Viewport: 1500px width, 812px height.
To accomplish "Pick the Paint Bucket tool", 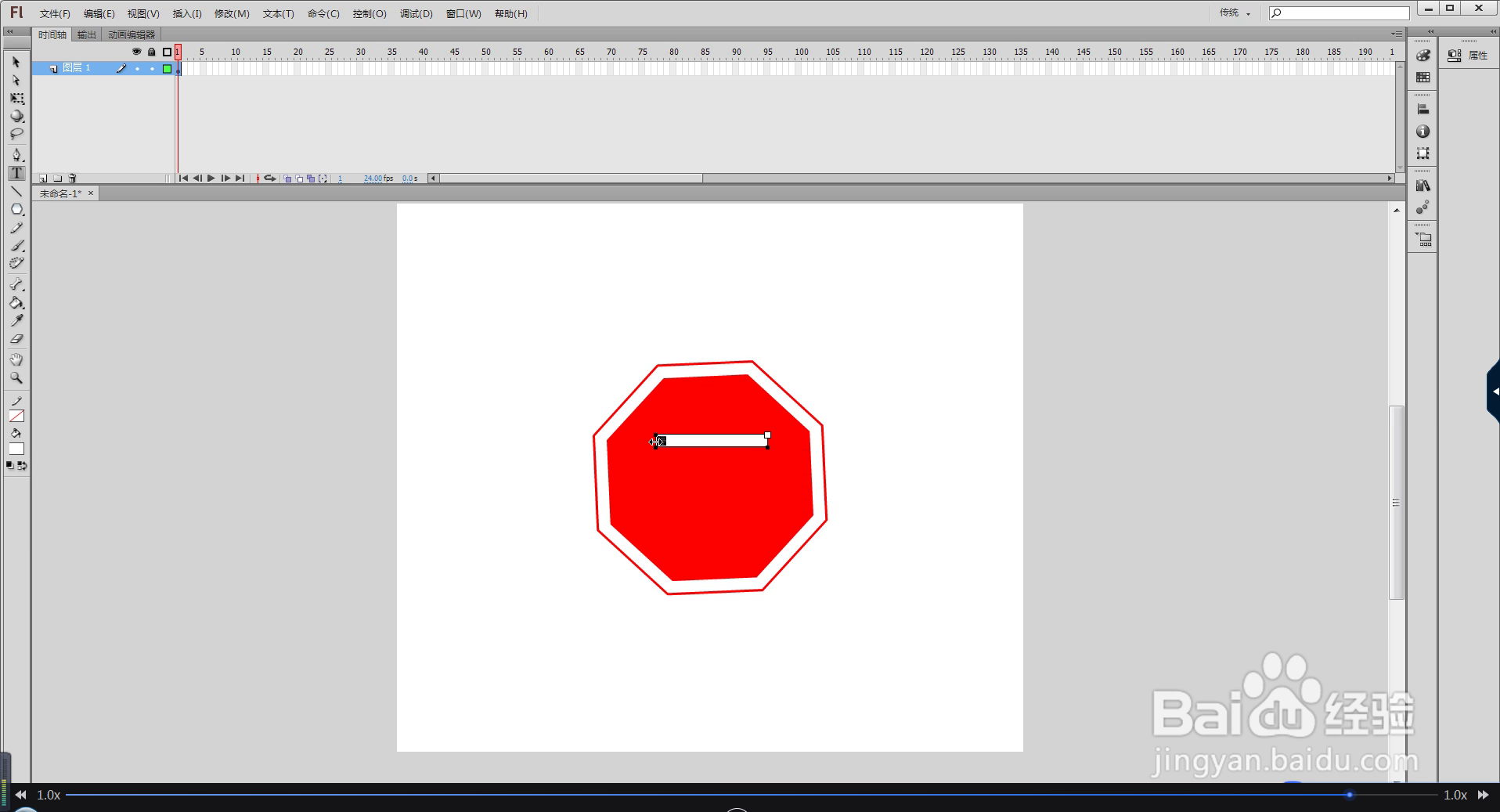I will pyautogui.click(x=17, y=304).
